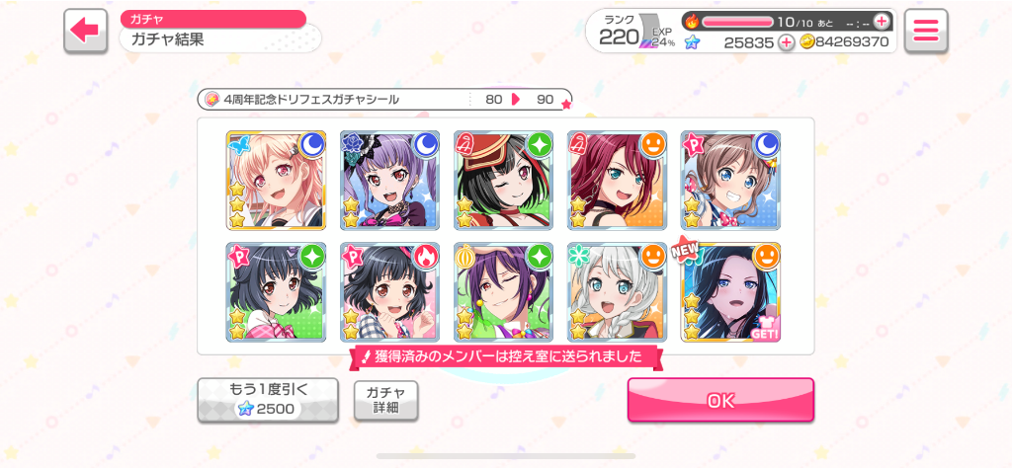Screen dimensions: 1012x468
Task: Add stars with plus beside 25835
Action: click(786, 42)
